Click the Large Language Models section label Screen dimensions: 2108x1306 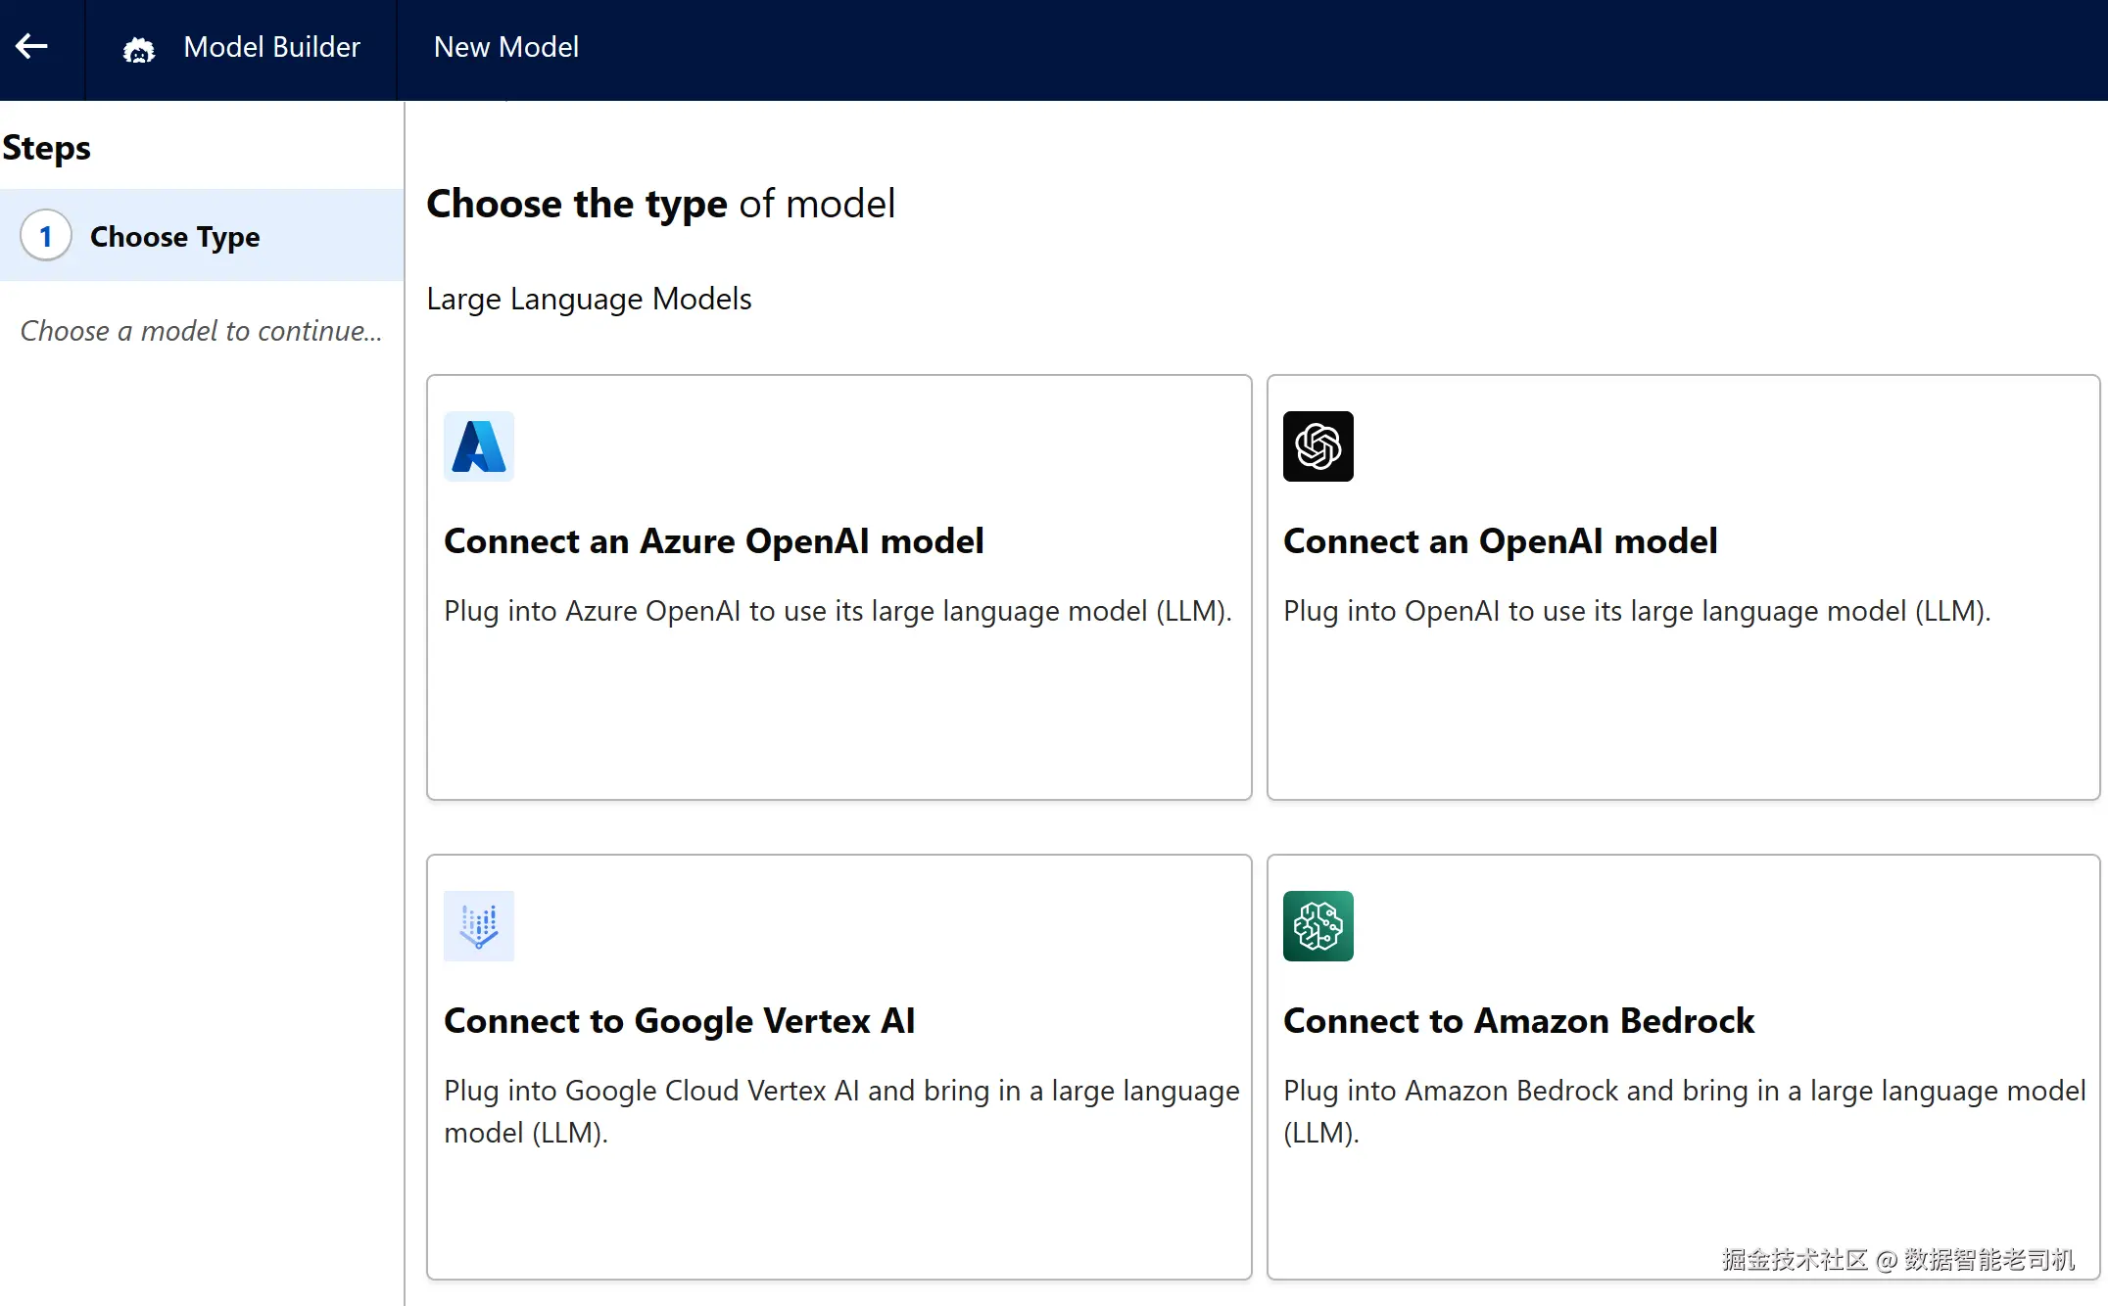(589, 299)
